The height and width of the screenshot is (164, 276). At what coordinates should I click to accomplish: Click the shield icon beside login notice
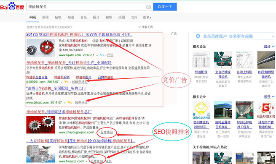tap(198, 36)
